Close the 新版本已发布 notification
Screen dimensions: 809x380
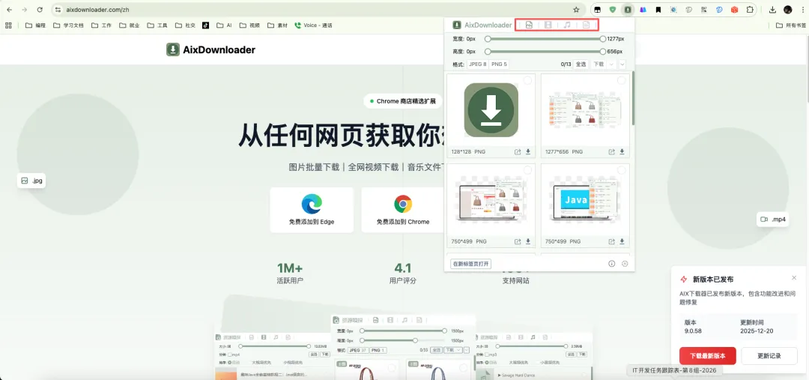794,278
